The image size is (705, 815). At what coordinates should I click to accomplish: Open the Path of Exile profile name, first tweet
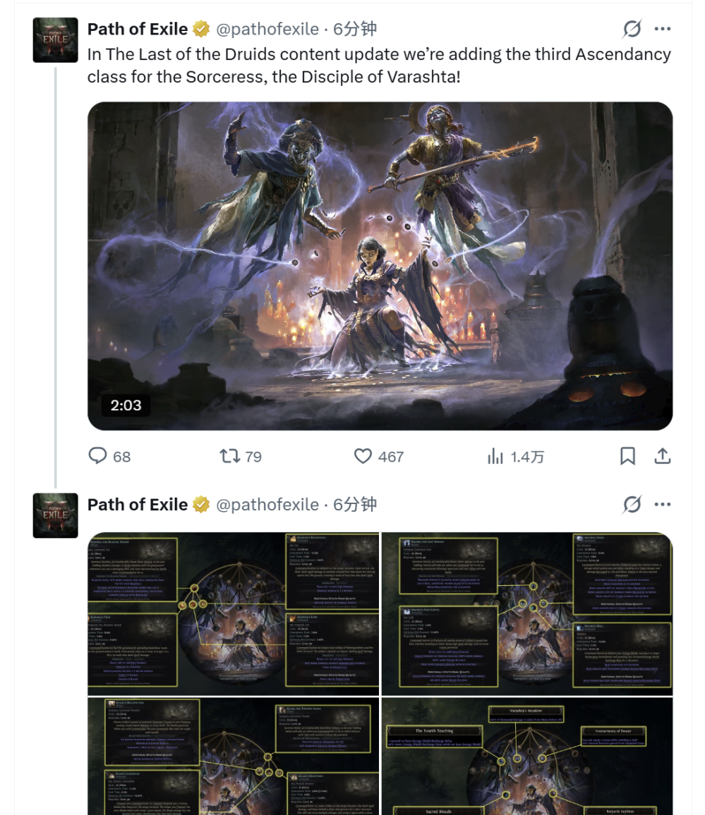pyautogui.click(x=138, y=29)
